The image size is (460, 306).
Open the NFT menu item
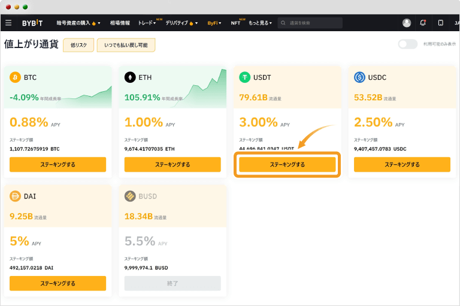tap(236, 23)
